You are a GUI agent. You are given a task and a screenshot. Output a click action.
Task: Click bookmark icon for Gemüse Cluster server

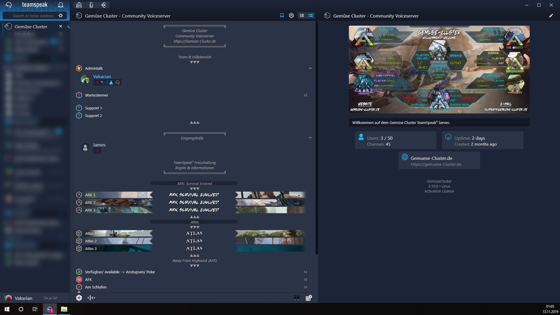[x=282, y=15]
